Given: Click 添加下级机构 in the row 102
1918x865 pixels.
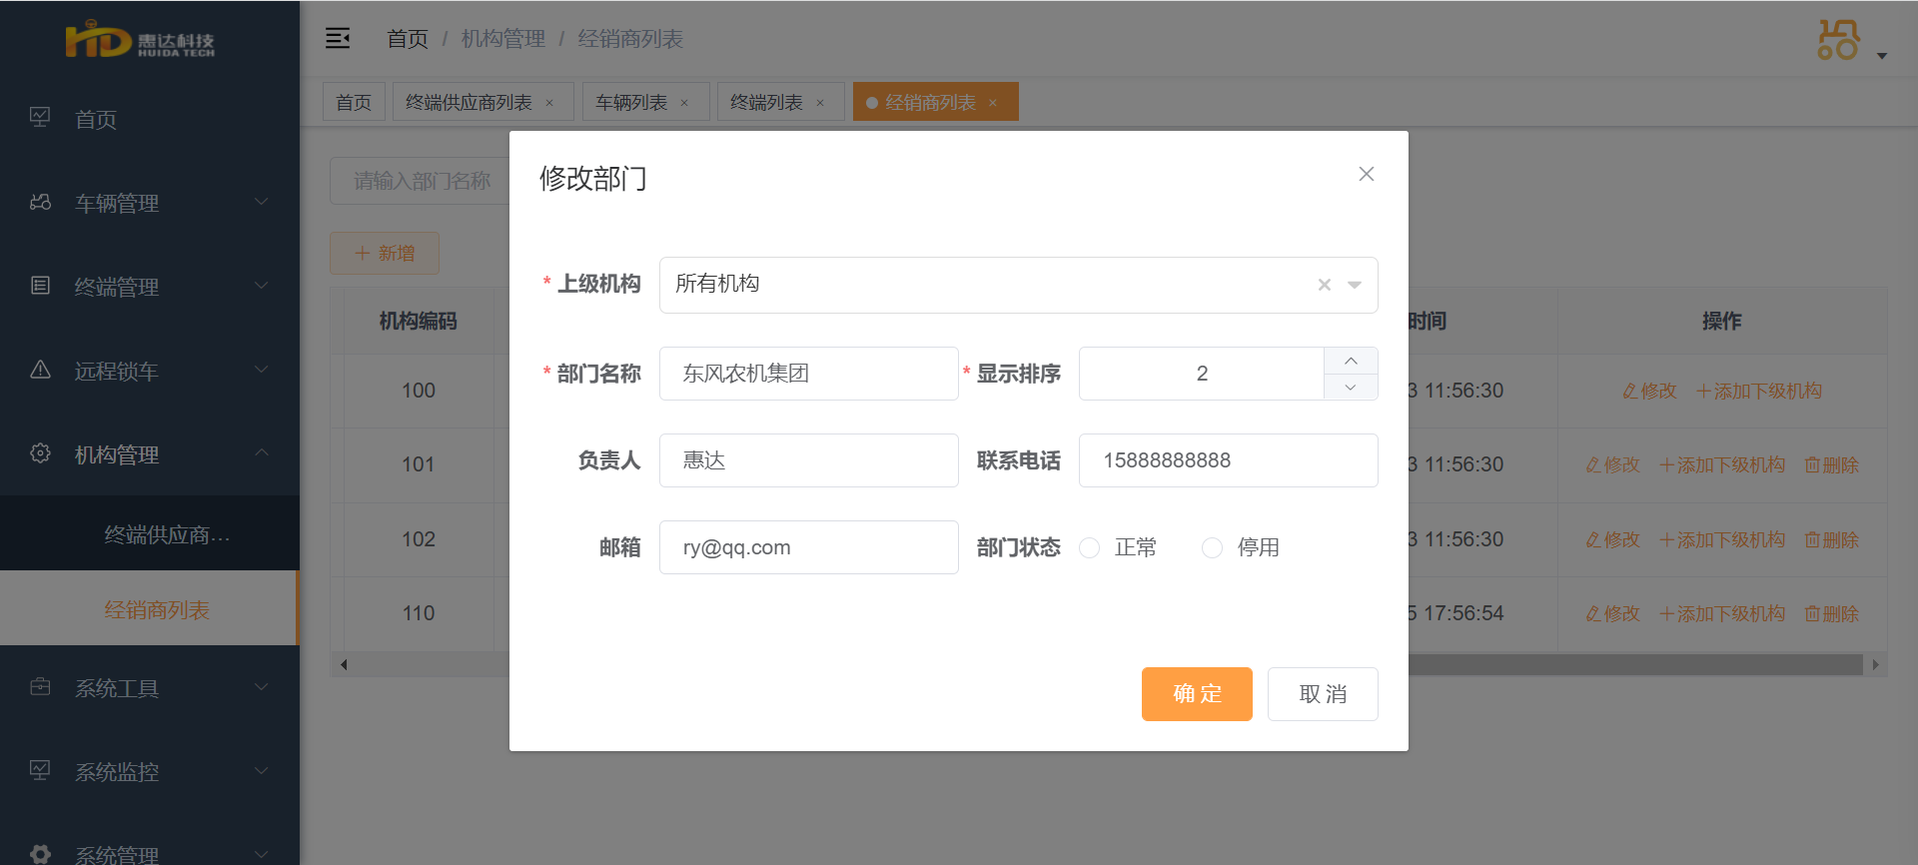Looking at the screenshot, I should pos(1722,539).
